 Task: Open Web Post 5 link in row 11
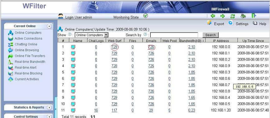coord(169,111)
